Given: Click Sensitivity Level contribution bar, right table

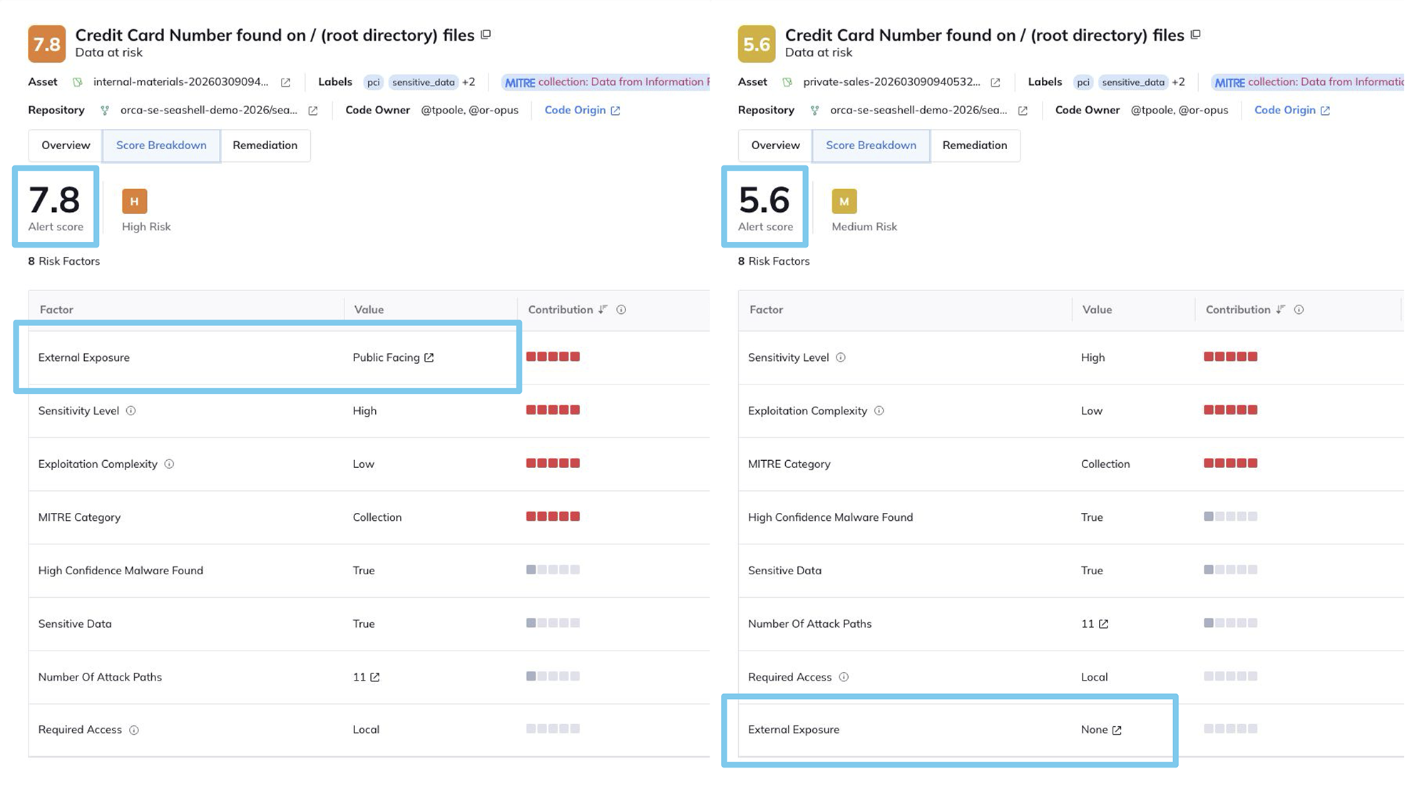Looking at the screenshot, I should click(1230, 357).
